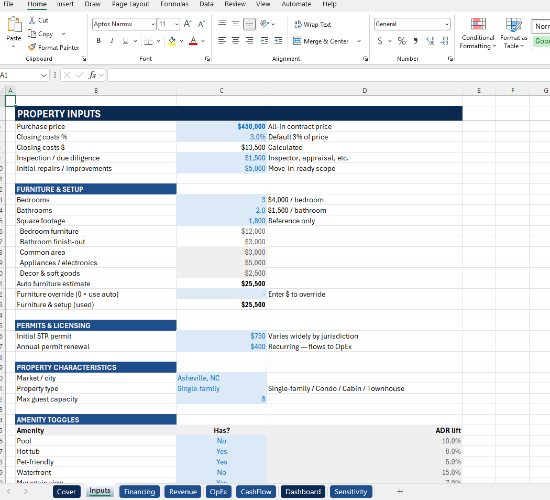Toggle Wrap Text for cells
This screenshot has width=550, height=500.
point(313,24)
